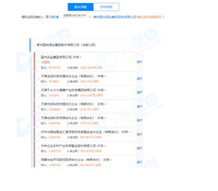Screen dimensions: 218x191
Task: Open 详情 for 泸州华西金智金汇壹号股权投资基金
Action: 126,132
